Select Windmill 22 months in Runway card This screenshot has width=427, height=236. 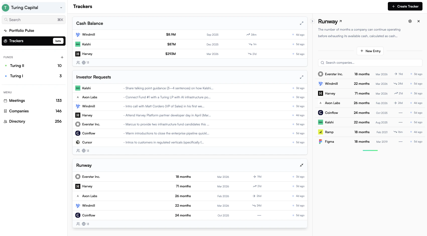(190, 206)
